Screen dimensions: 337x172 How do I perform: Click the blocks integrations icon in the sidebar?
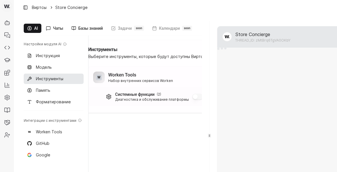(7, 72)
